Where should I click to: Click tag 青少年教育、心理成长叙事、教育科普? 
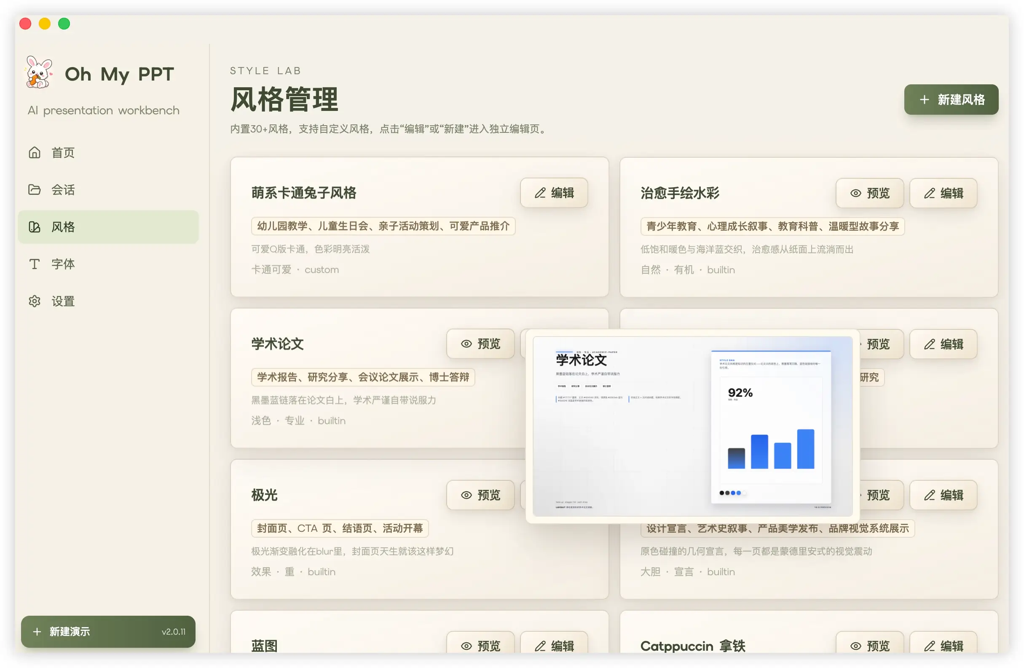click(x=772, y=226)
